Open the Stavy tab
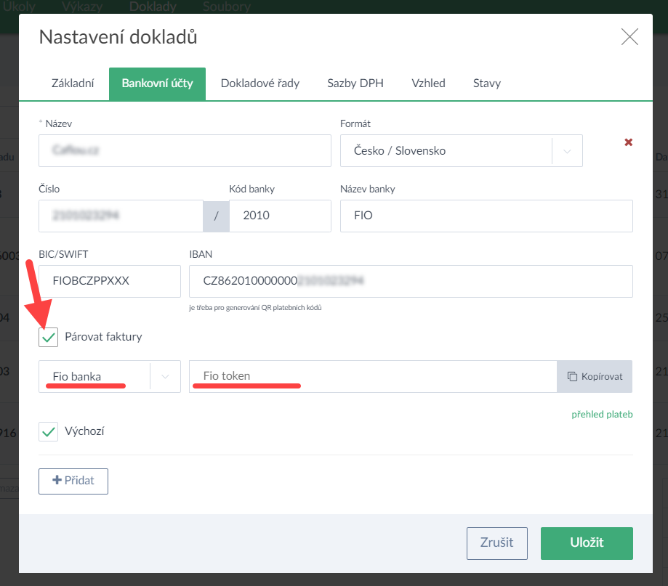Viewport: 668px width, 586px height. tap(486, 84)
